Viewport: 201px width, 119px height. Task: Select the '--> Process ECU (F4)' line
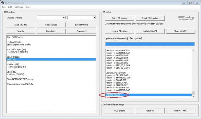17,67
